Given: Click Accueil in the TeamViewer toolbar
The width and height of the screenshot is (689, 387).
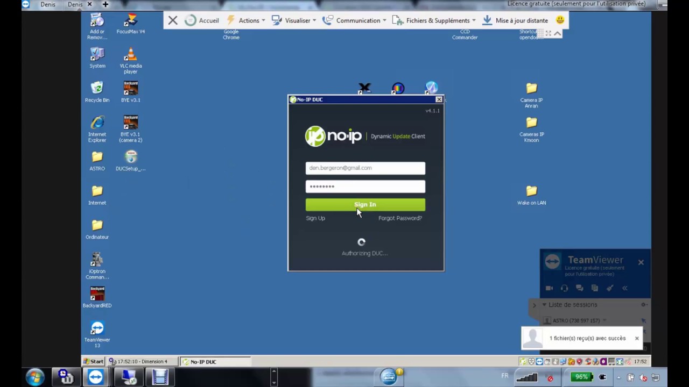Looking at the screenshot, I should click(x=202, y=20).
